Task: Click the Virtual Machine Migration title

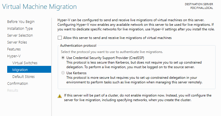Action: [x=39, y=7]
